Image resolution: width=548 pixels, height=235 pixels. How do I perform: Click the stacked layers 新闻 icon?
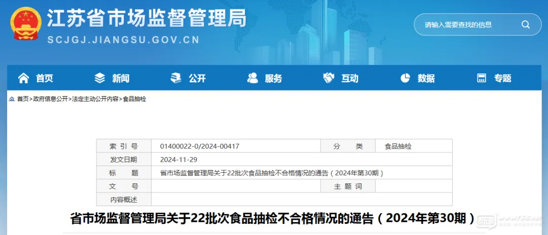[x=100, y=78]
